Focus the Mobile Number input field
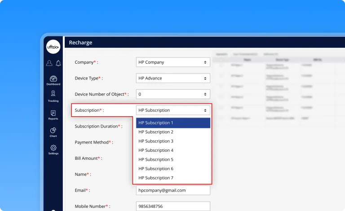Viewport: 345px width, 211px height. coord(173,207)
